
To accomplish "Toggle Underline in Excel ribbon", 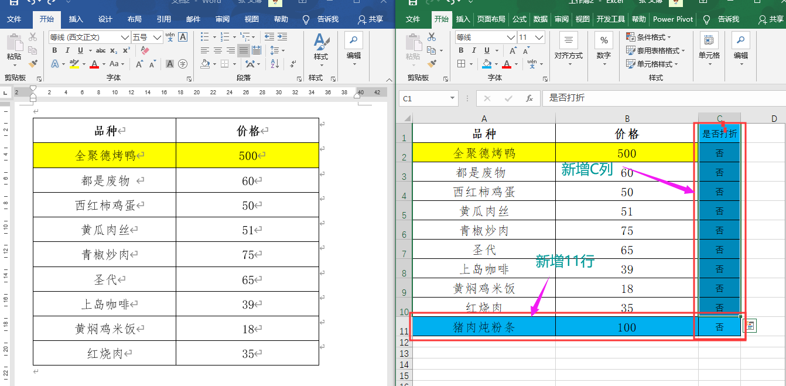I will coord(487,50).
